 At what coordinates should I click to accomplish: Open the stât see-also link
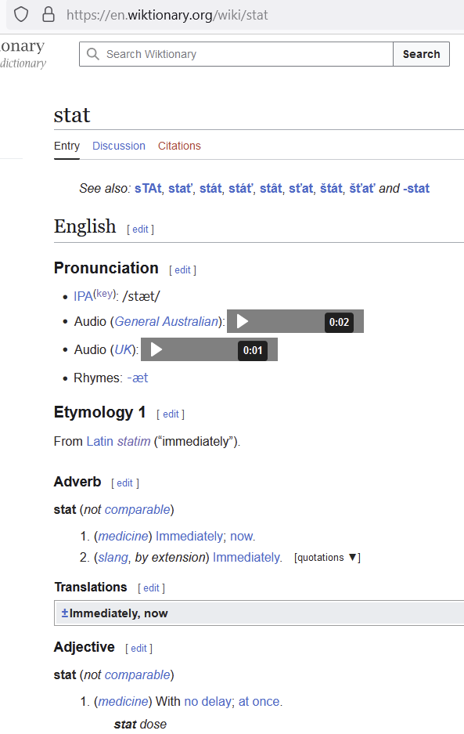click(271, 188)
